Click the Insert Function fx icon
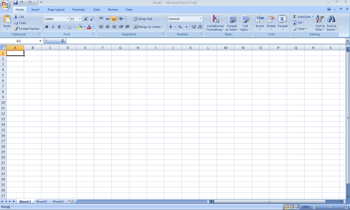 pyautogui.click(x=63, y=41)
